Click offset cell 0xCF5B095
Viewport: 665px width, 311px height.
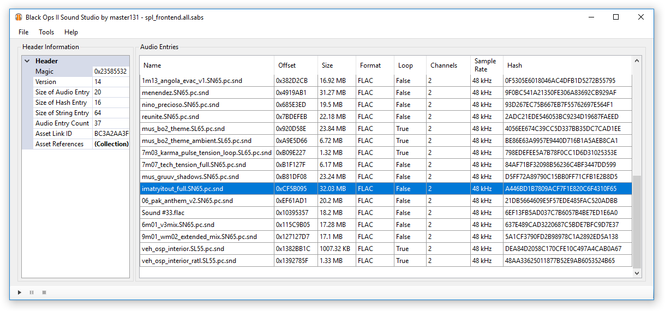click(x=296, y=189)
